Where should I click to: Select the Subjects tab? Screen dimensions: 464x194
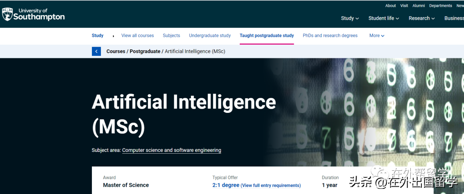pos(171,36)
